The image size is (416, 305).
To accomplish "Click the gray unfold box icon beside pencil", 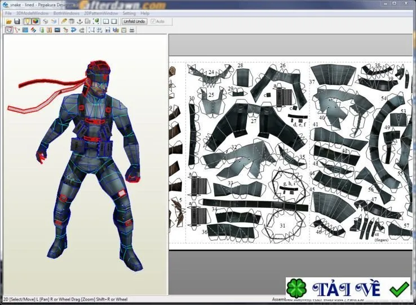I will (72, 21).
